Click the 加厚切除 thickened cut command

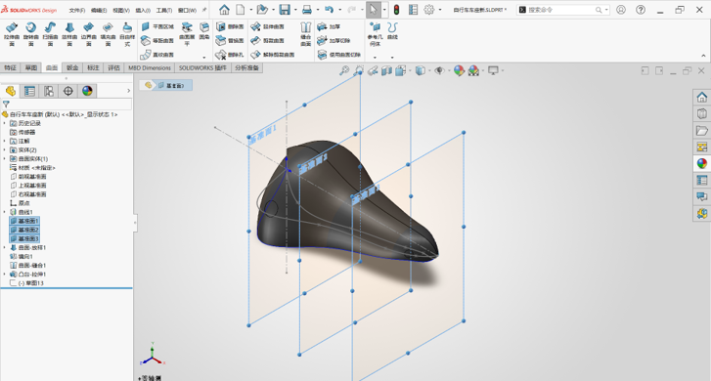(x=333, y=41)
